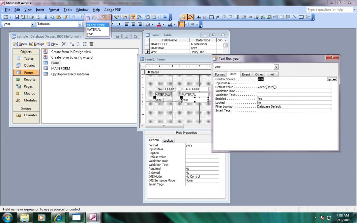Apply left text alignment
The height and width of the screenshot is (223, 357).
(127, 24)
